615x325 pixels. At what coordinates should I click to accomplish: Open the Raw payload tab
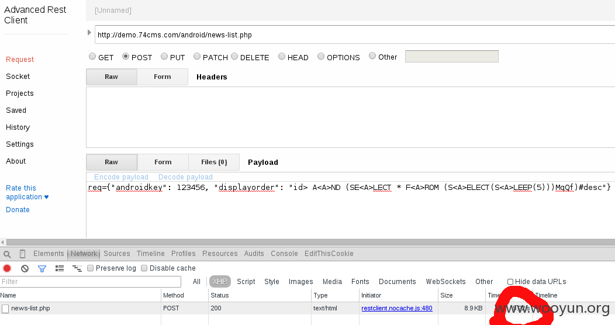(x=112, y=162)
